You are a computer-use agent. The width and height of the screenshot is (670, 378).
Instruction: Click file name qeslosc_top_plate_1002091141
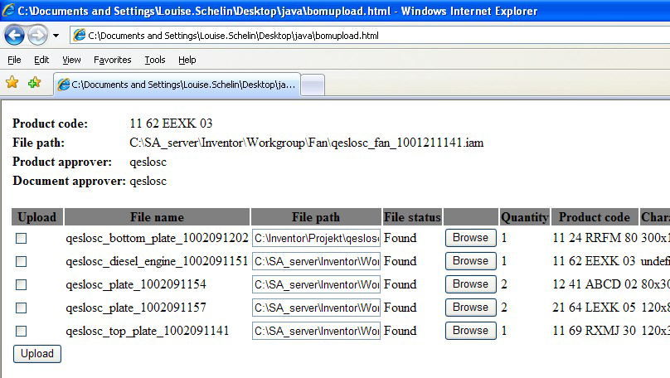point(148,331)
